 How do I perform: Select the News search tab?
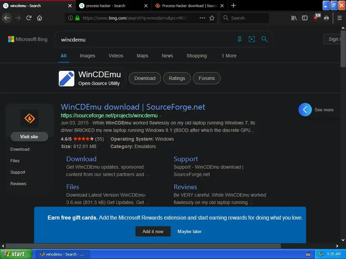tap(167, 56)
